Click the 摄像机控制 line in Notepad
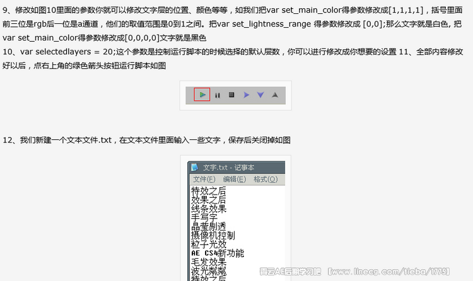This screenshot has width=473, height=281. [213, 235]
